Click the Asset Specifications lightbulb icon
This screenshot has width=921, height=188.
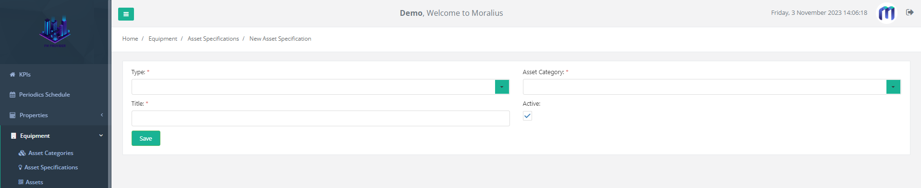[x=20, y=167]
